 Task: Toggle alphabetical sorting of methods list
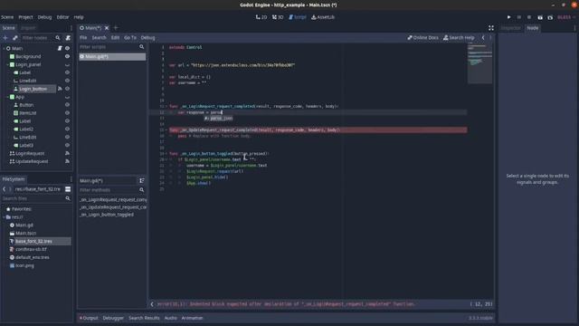(142, 181)
